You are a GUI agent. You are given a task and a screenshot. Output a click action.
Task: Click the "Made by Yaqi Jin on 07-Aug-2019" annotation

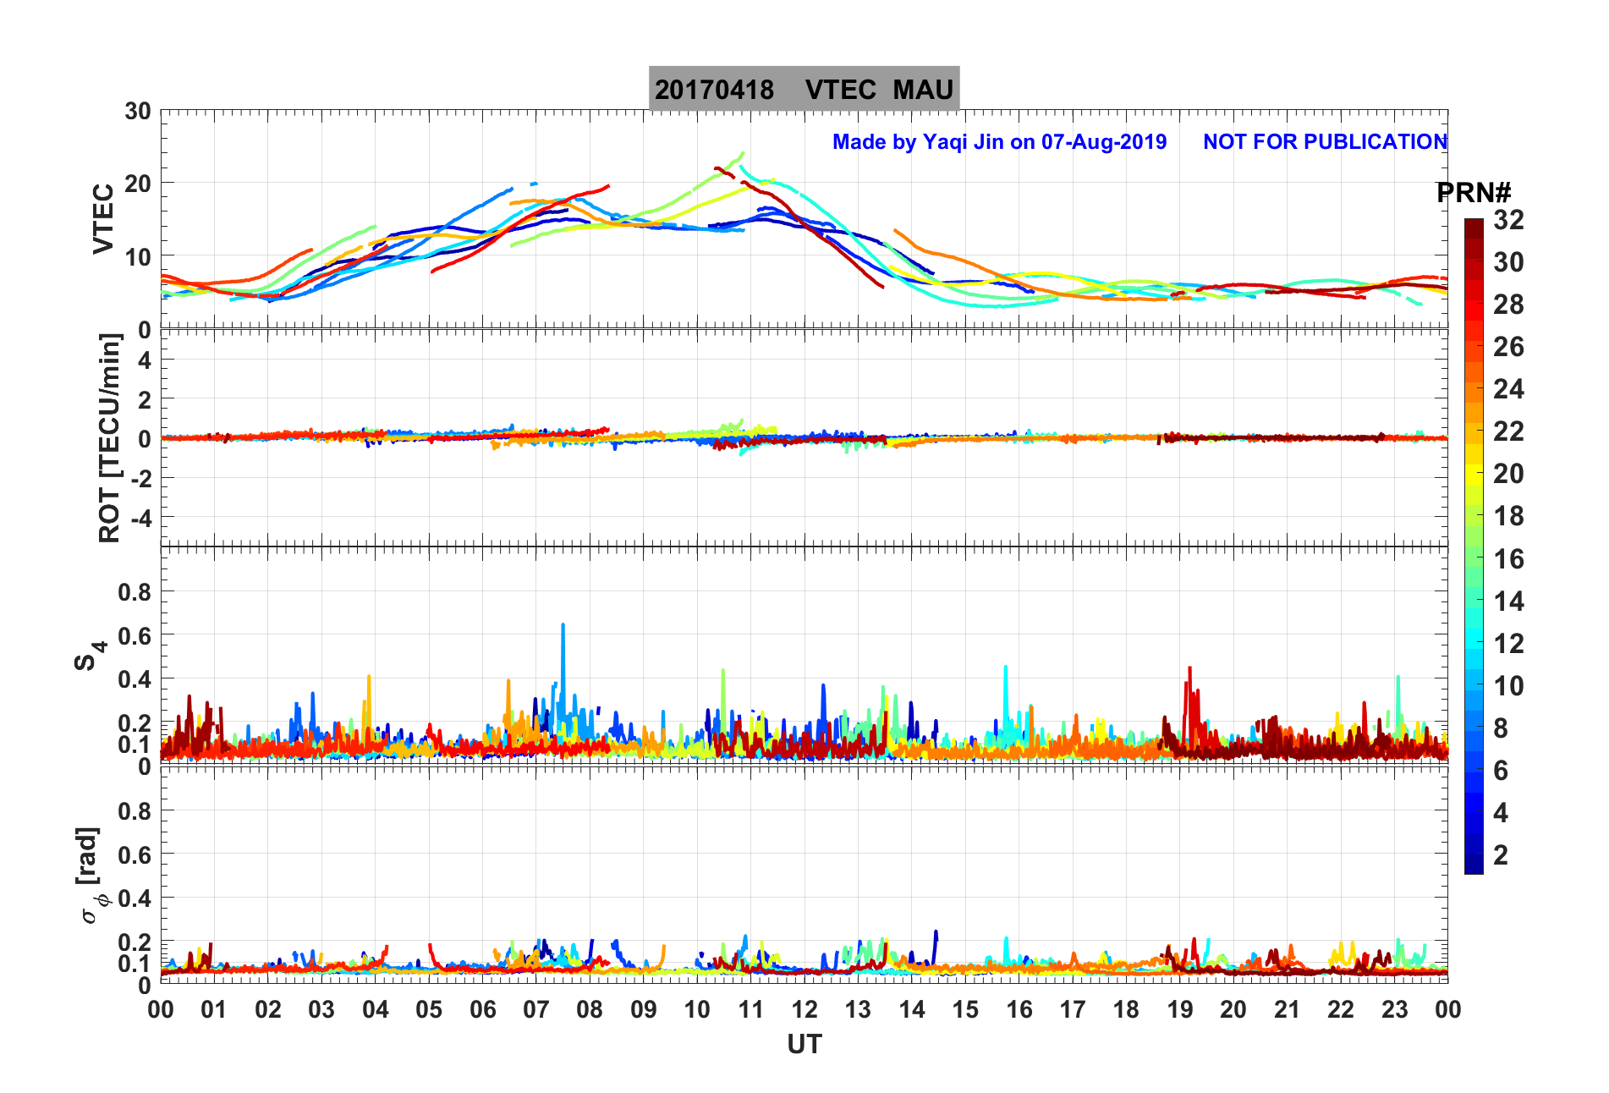(999, 141)
